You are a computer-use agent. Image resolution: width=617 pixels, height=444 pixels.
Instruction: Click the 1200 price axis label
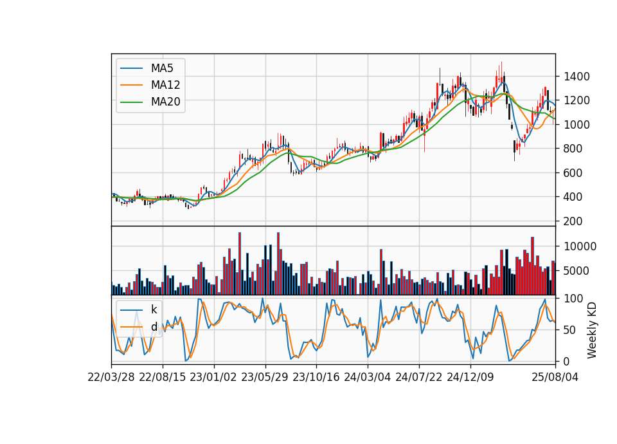577,100
